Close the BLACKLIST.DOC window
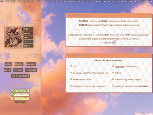The image size is (153, 115). [150, 55]
